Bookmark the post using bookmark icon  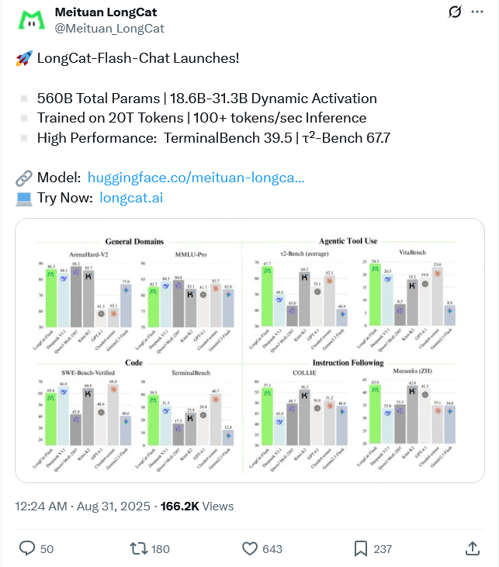360,548
